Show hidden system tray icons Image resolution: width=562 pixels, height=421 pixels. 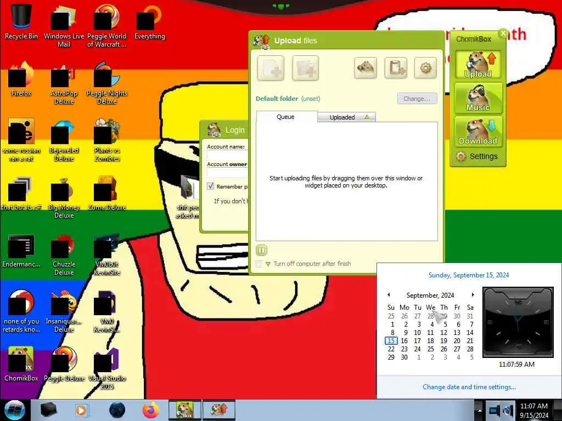(x=480, y=411)
